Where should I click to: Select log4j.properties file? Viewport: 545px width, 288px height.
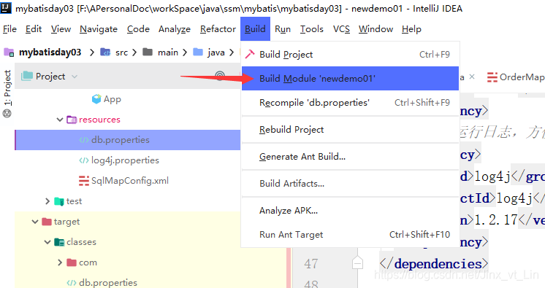tap(125, 160)
